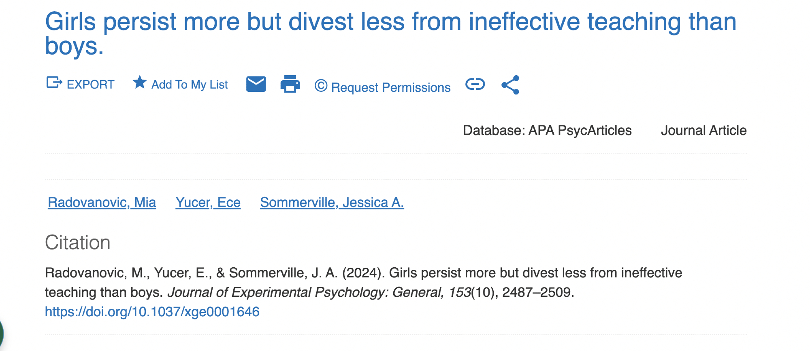Open the share options icon

coord(510,85)
